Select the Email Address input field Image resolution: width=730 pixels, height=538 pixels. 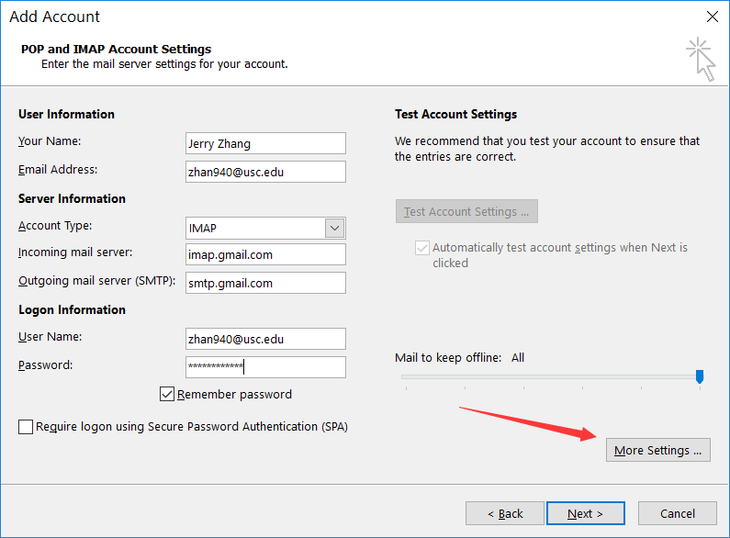tap(265, 172)
